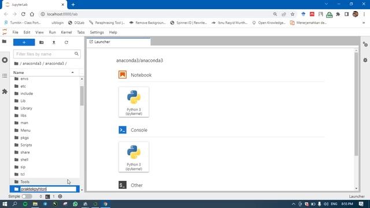
Task: Open the Settings menu
Action: 97,32
